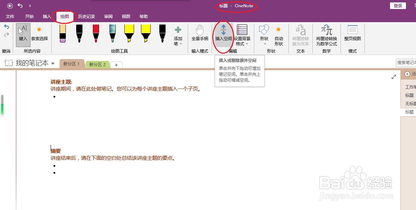Pick the beige pen with purple tip
The height and width of the screenshot is (210, 416).
point(63,34)
